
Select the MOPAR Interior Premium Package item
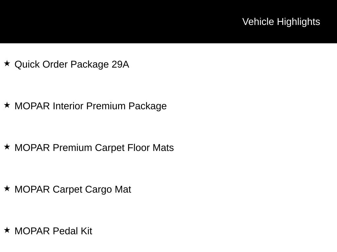pyautogui.click(x=91, y=106)
